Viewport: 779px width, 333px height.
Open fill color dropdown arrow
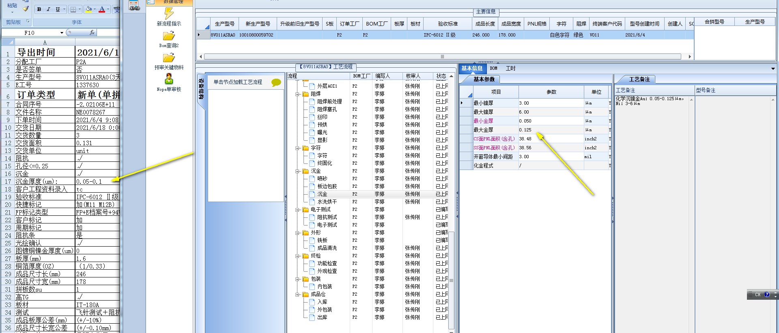95,9
